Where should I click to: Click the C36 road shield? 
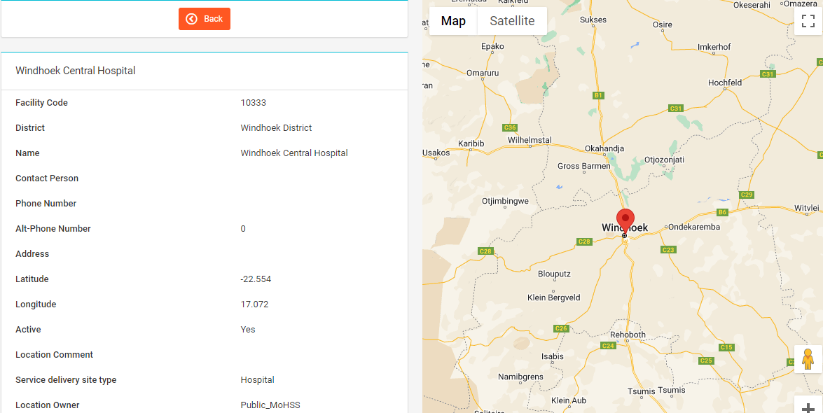[x=510, y=127]
